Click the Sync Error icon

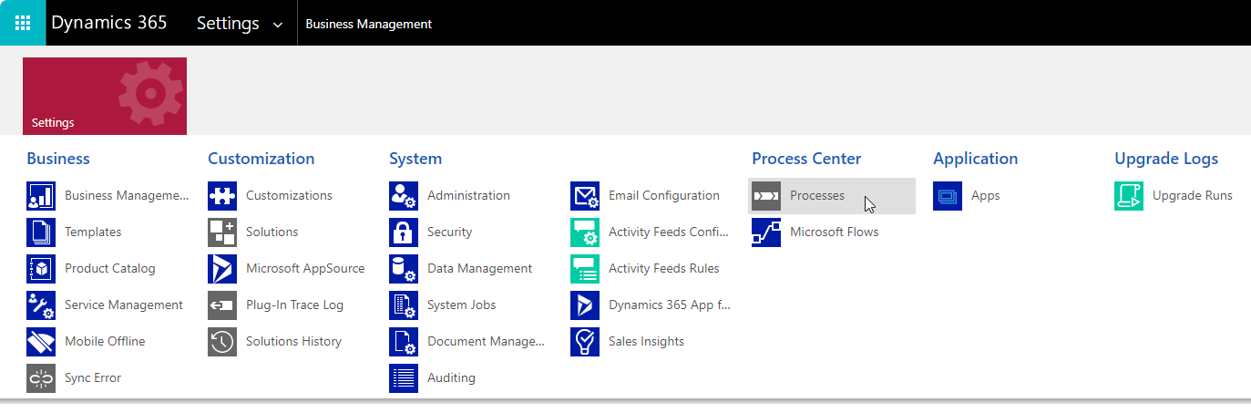coord(41,378)
